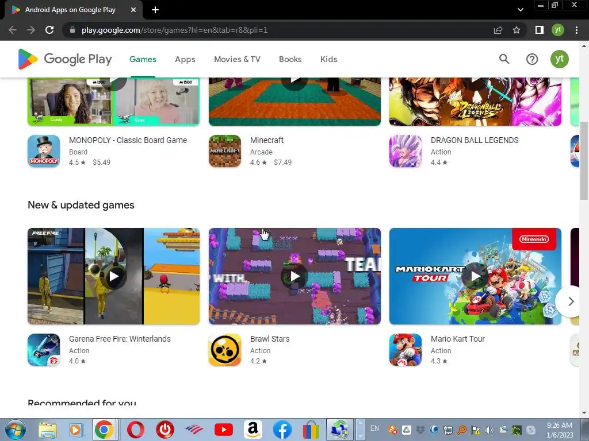
Task: Click the scrollbar down arrow
Action: (x=583, y=413)
